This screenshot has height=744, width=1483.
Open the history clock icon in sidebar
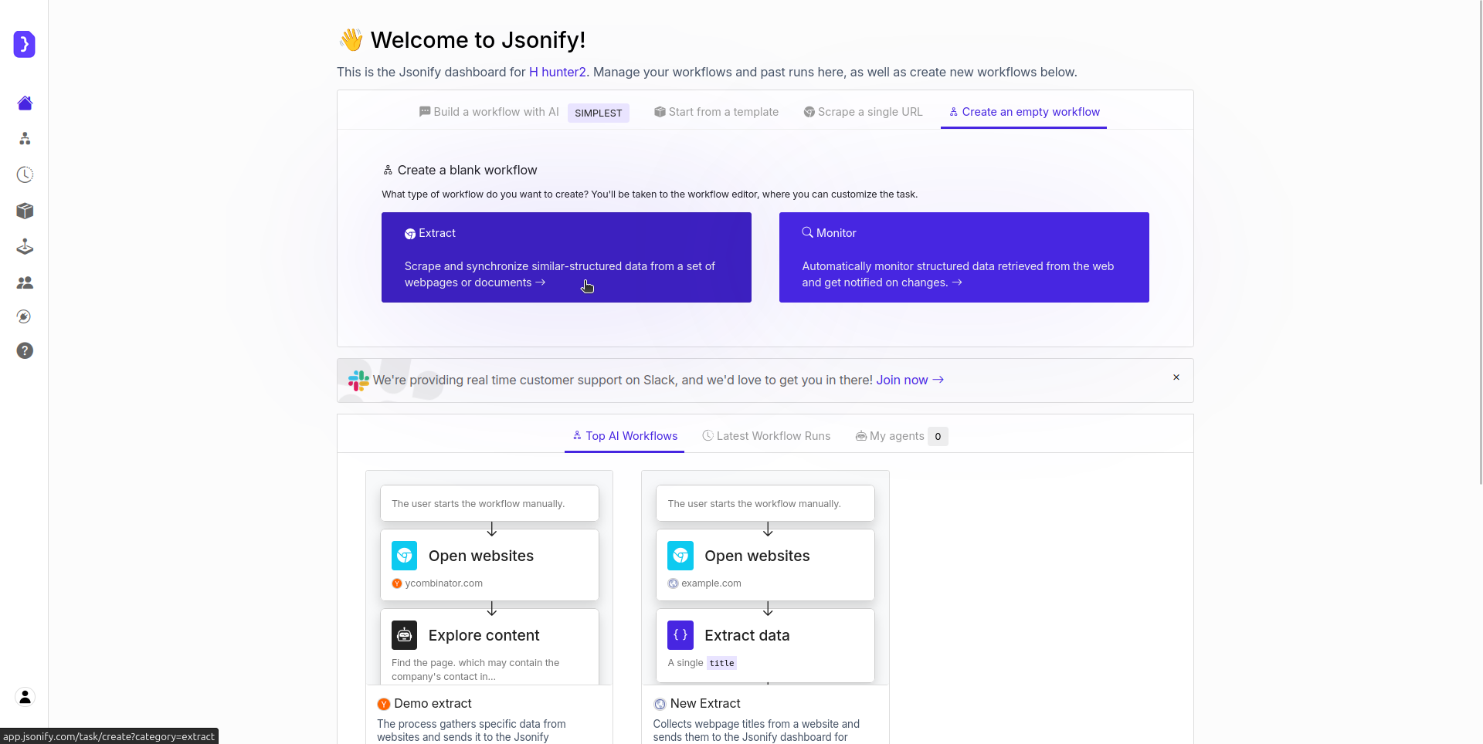tap(24, 174)
